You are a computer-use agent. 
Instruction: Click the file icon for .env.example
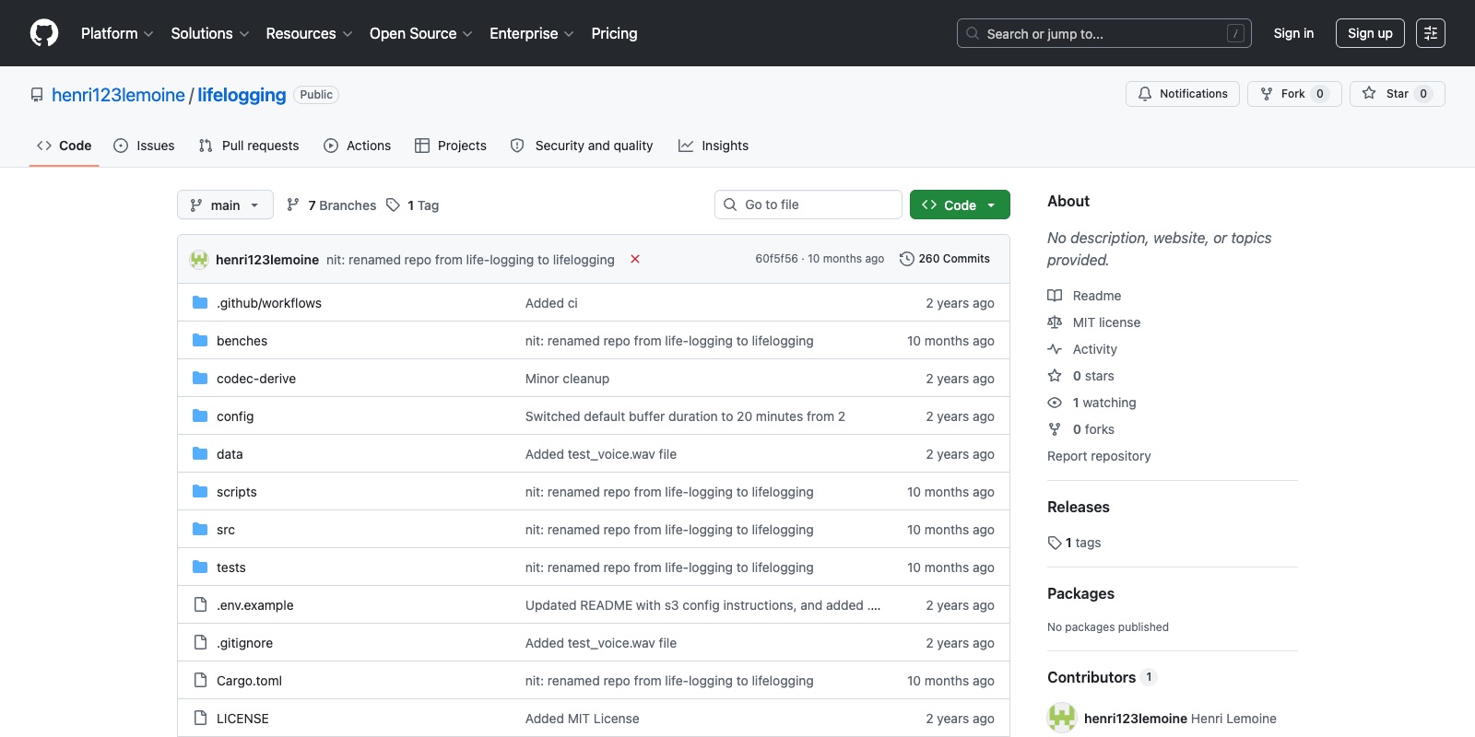[200, 604]
